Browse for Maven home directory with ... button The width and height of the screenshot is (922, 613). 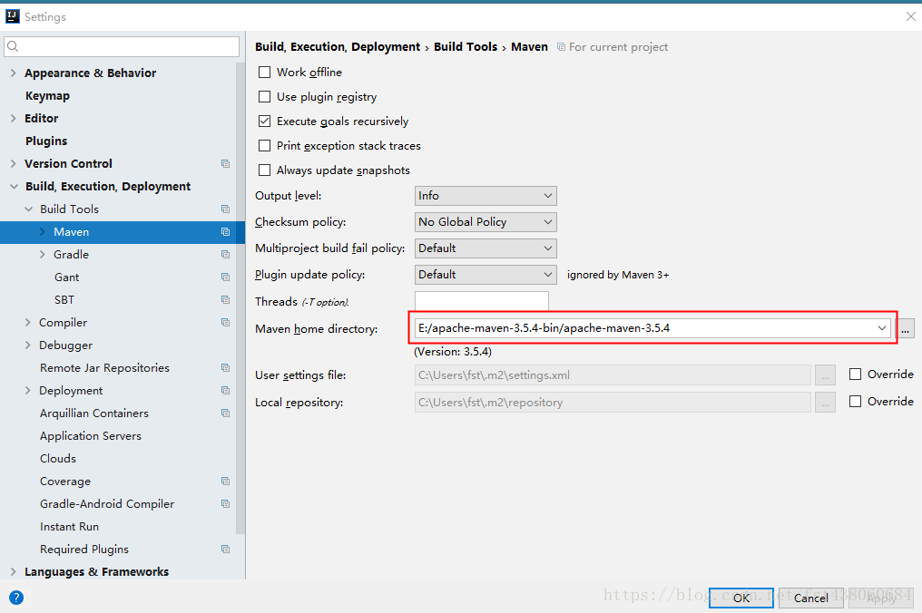click(906, 328)
